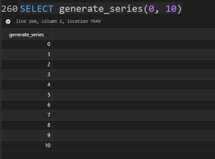Screen dimensions: 215x159
Task: Select the SELECT keyword in line 260
Action: (36, 9)
